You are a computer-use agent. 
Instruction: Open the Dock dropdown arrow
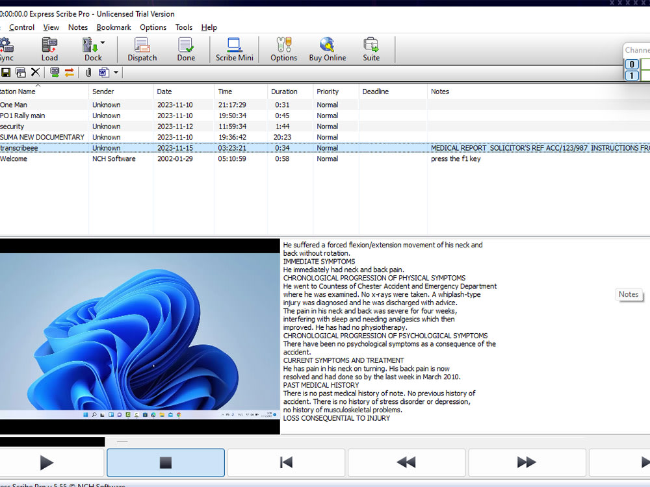point(103,43)
